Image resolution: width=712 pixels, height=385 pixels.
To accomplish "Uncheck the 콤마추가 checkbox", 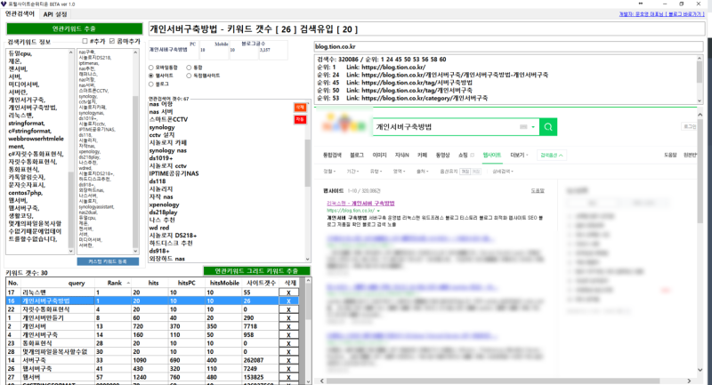I will 112,41.
